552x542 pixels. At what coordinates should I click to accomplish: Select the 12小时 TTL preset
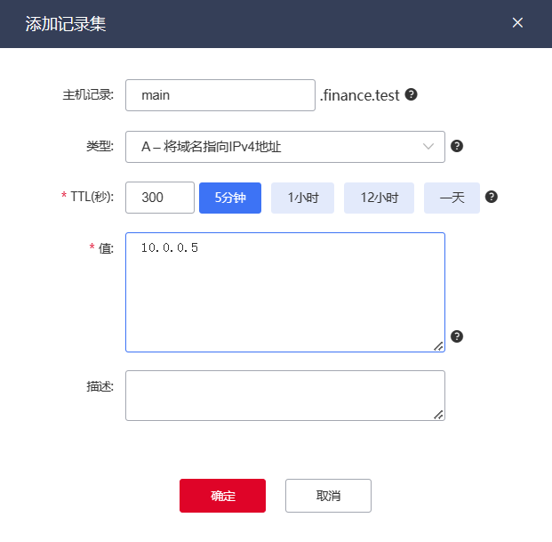pyautogui.click(x=380, y=198)
